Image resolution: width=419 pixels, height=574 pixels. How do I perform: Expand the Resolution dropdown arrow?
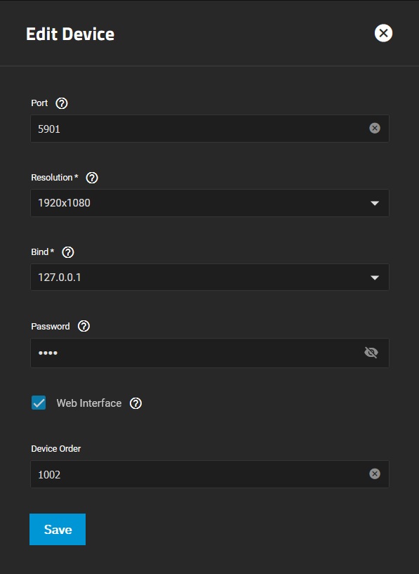[x=375, y=203]
